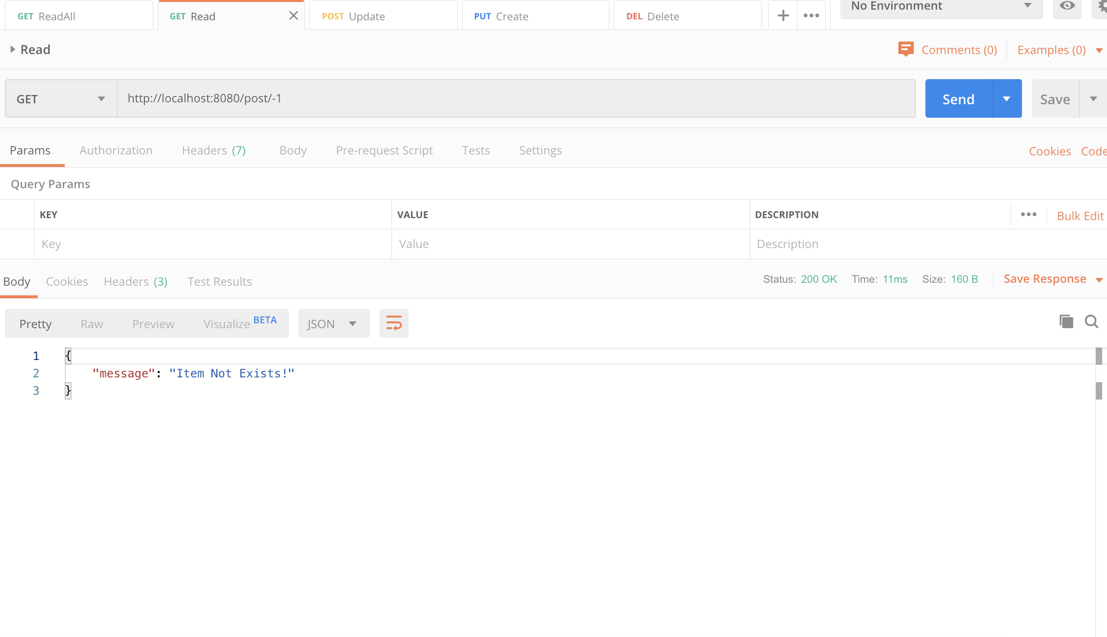Switch to the PUT Create tab
This screenshot has height=637, width=1107.
536,16
